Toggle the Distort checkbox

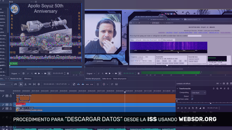point(192,96)
